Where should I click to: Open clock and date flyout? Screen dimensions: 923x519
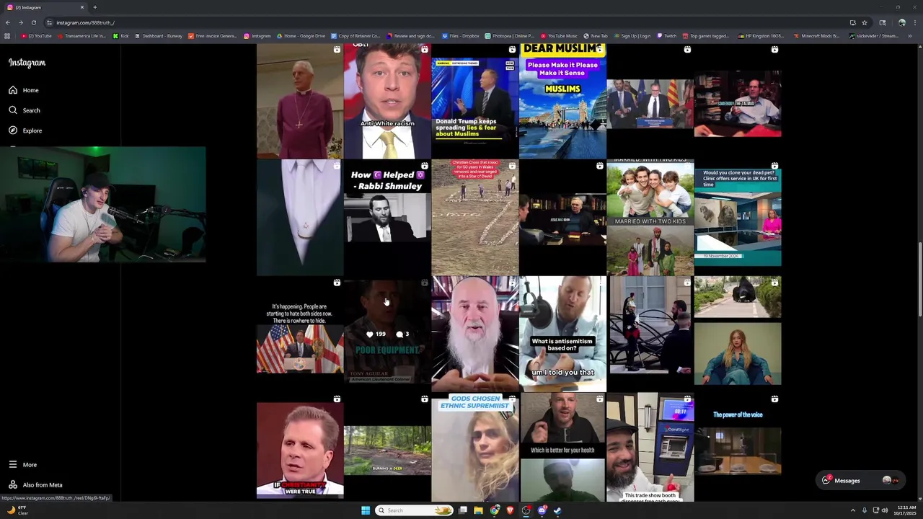point(906,510)
